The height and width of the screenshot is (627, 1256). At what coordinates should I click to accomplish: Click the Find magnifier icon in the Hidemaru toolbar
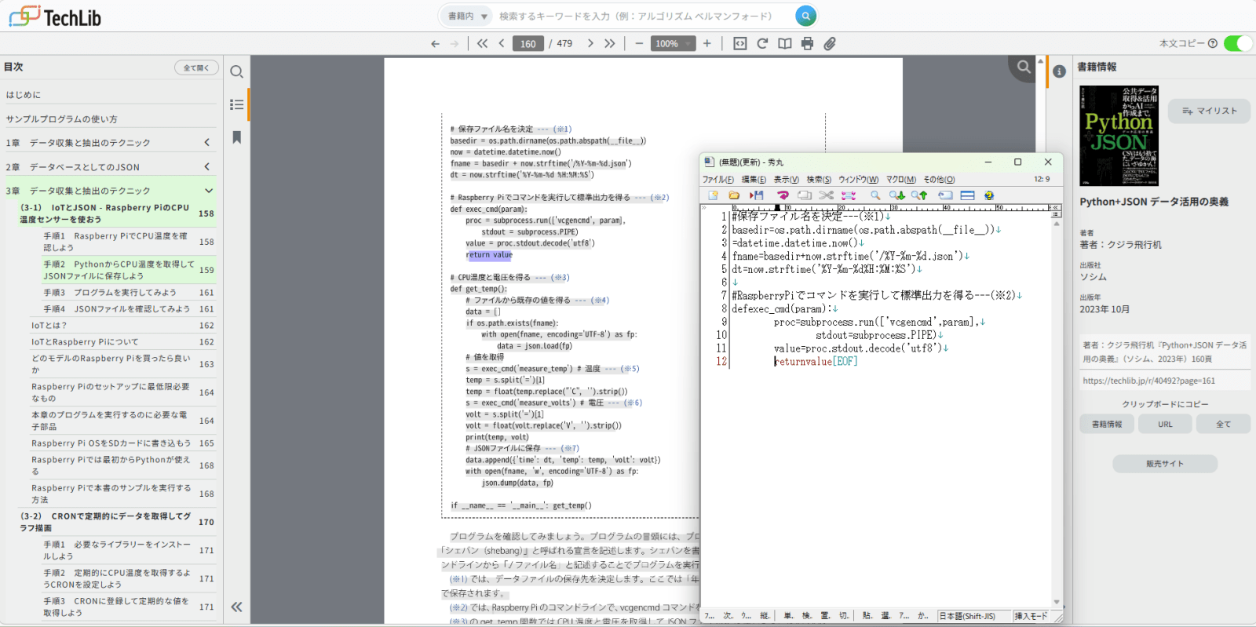click(x=874, y=195)
